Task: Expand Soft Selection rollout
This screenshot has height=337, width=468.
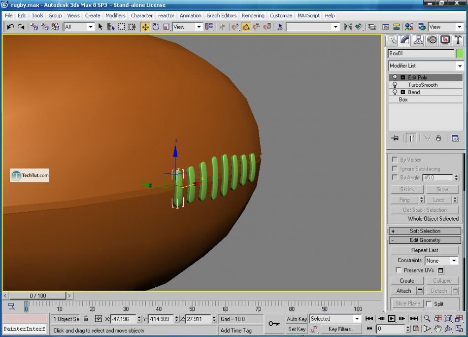Action: [x=425, y=231]
